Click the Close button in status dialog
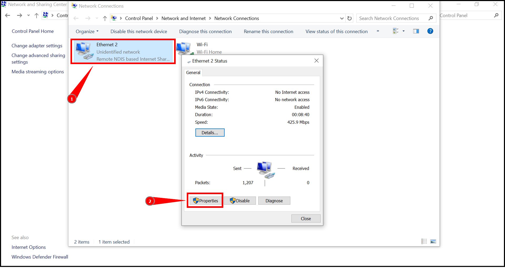The width and height of the screenshot is (505, 268). coord(306,219)
